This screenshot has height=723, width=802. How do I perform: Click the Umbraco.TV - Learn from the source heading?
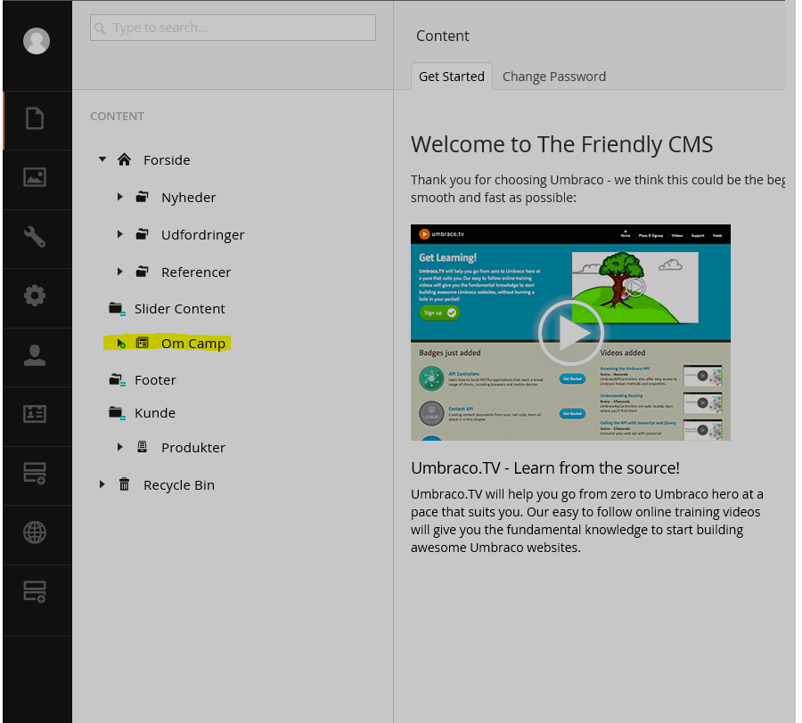click(x=545, y=468)
